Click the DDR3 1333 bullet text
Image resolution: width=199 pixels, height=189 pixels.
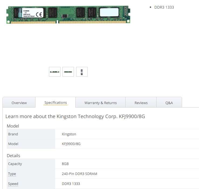click(x=164, y=7)
